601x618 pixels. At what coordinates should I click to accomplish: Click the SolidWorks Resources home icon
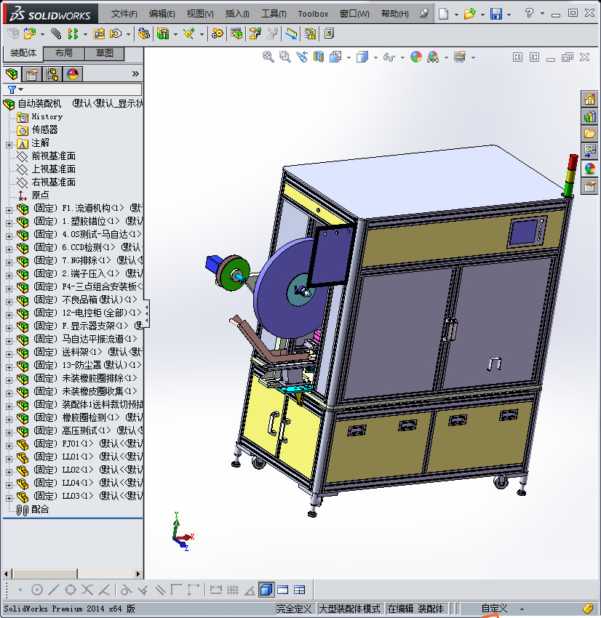point(589,100)
